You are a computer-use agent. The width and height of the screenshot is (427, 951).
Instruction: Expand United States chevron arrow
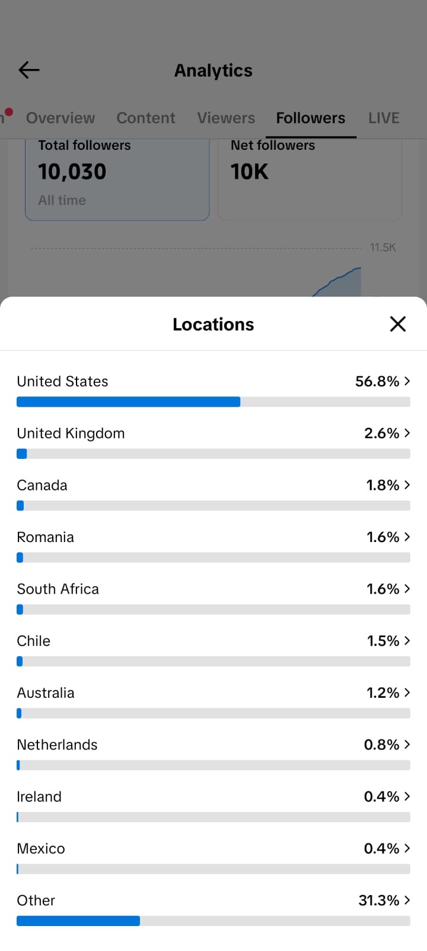(407, 381)
